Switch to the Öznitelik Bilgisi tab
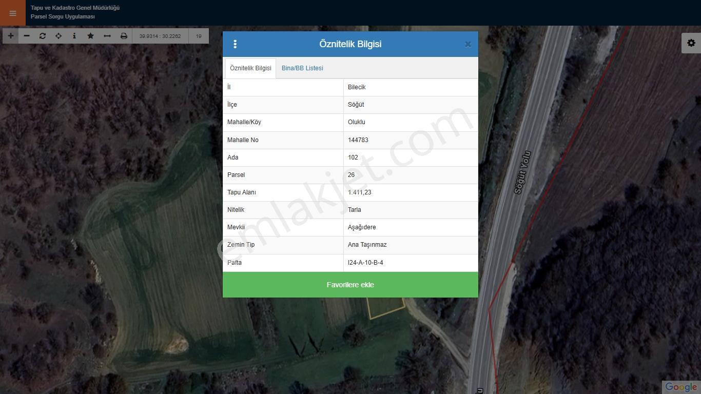 point(250,68)
